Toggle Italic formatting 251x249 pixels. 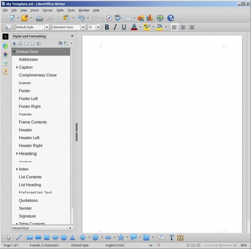pyautogui.click(x=115, y=27)
